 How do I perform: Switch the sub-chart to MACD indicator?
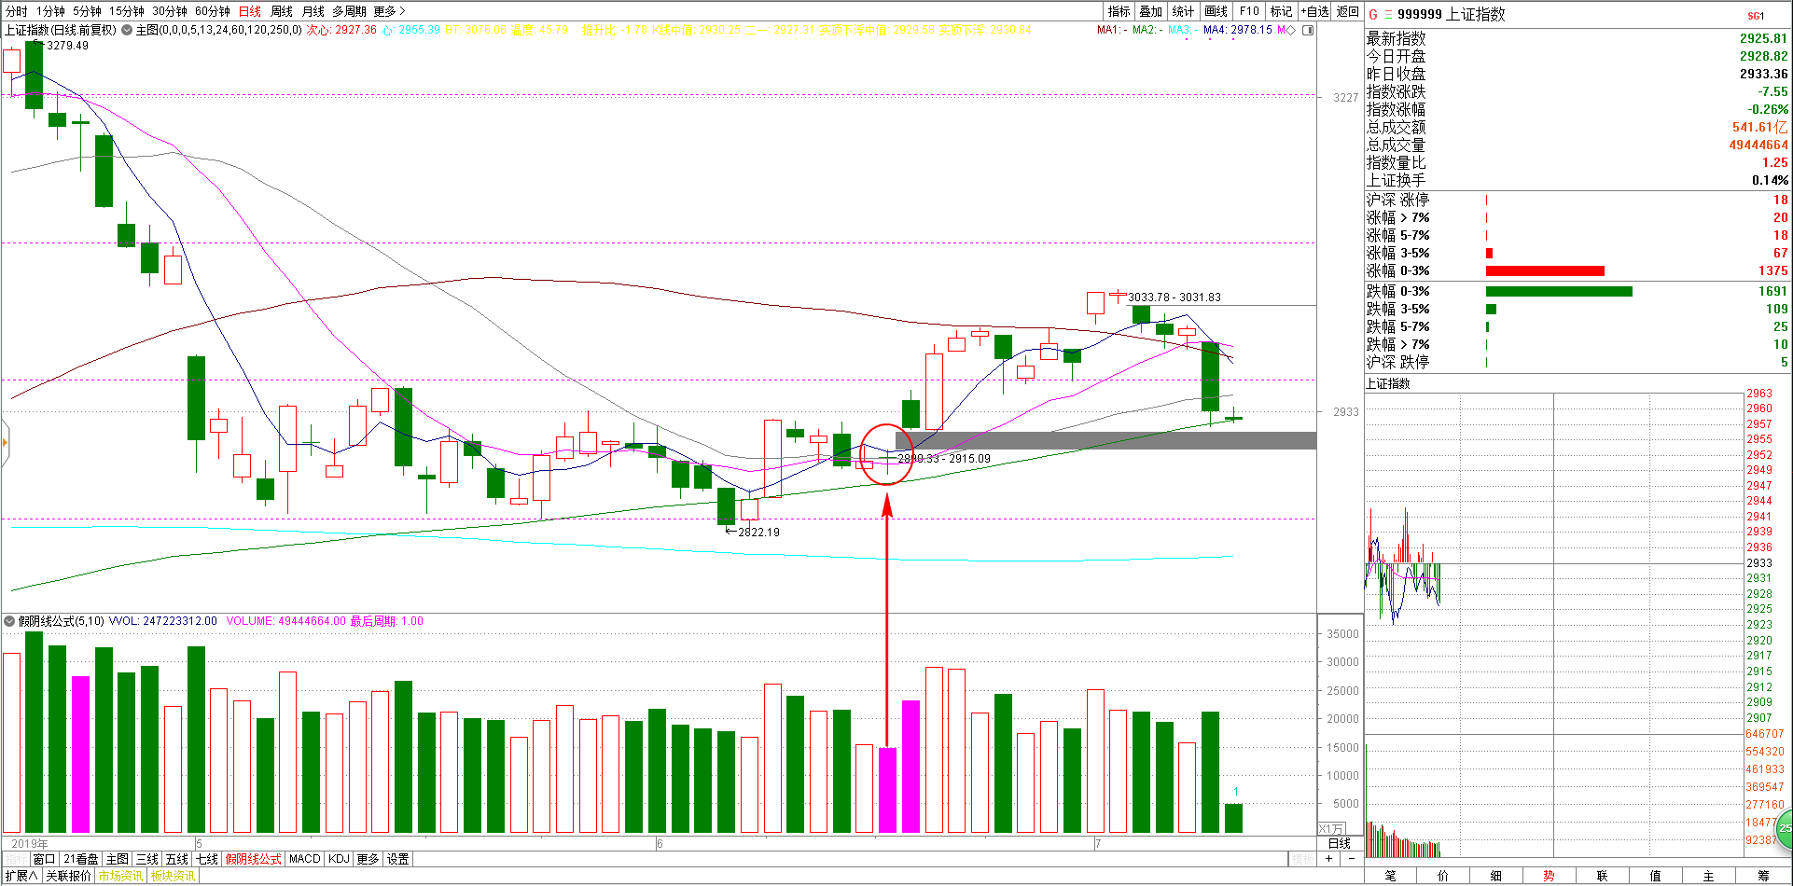304,859
